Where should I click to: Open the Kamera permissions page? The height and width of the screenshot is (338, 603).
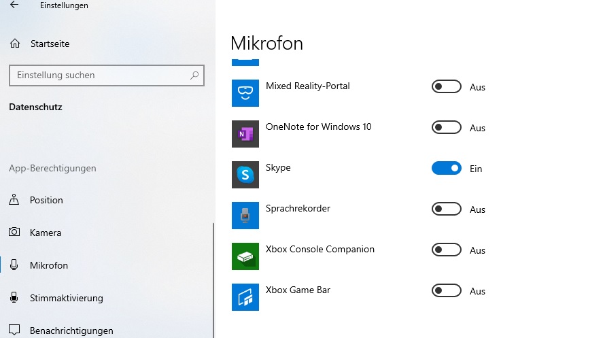tap(46, 233)
